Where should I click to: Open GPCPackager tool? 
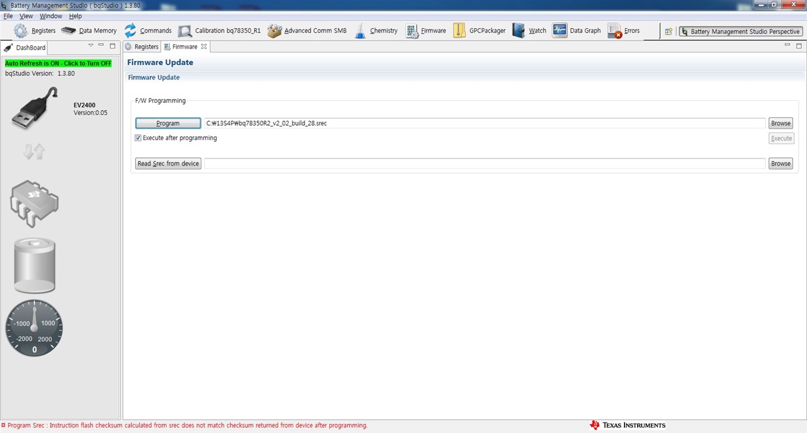(x=479, y=31)
